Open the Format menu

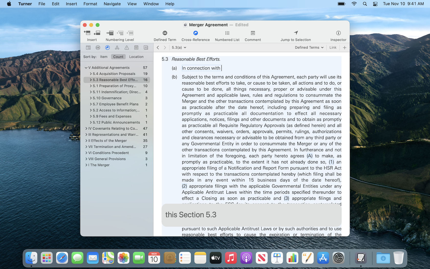90,4
